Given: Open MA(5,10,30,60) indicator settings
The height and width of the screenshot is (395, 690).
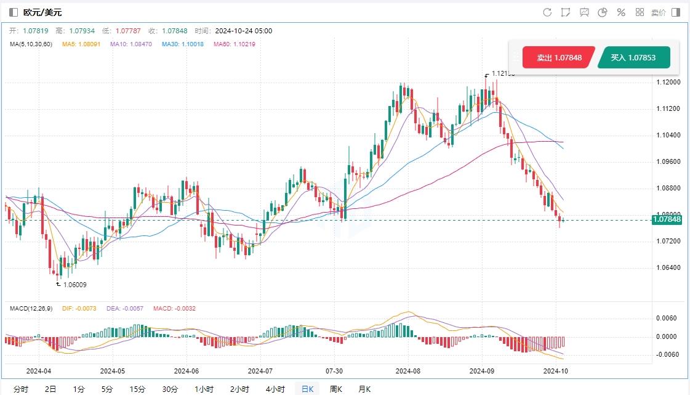Looking at the screenshot, I should (31, 44).
